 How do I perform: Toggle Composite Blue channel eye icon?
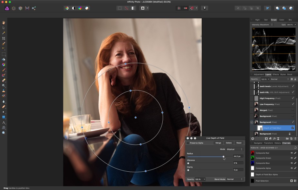[292, 163]
